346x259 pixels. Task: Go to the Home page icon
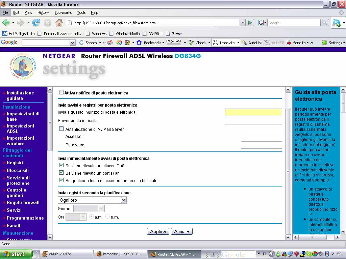click(59, 23)
